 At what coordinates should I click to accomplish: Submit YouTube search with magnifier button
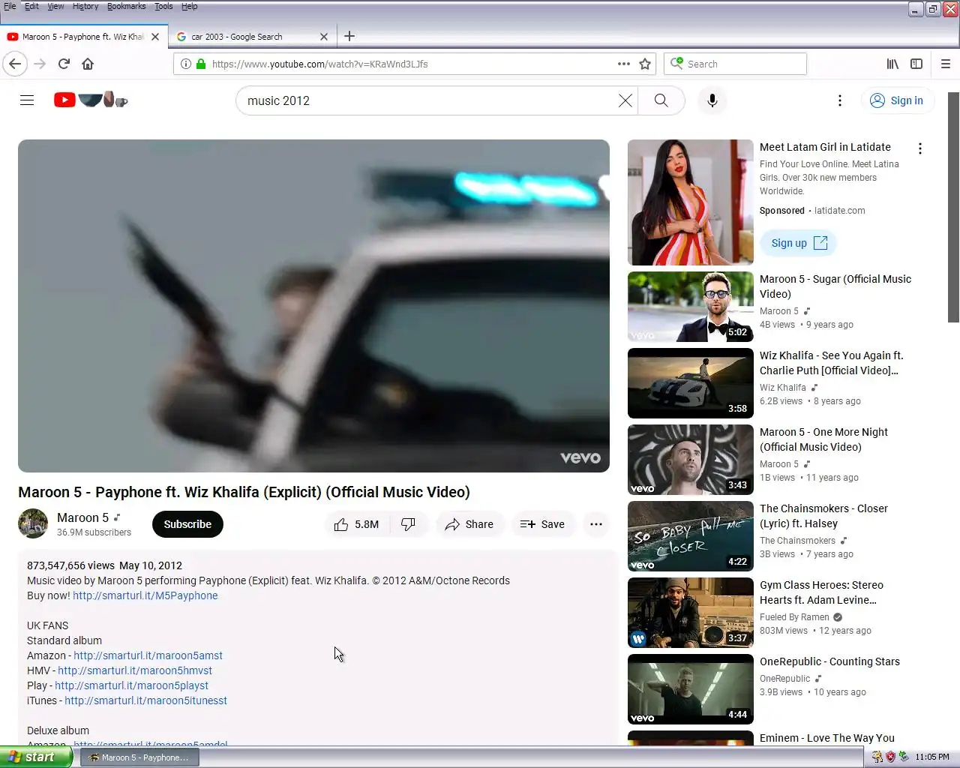tap(661, 100)
